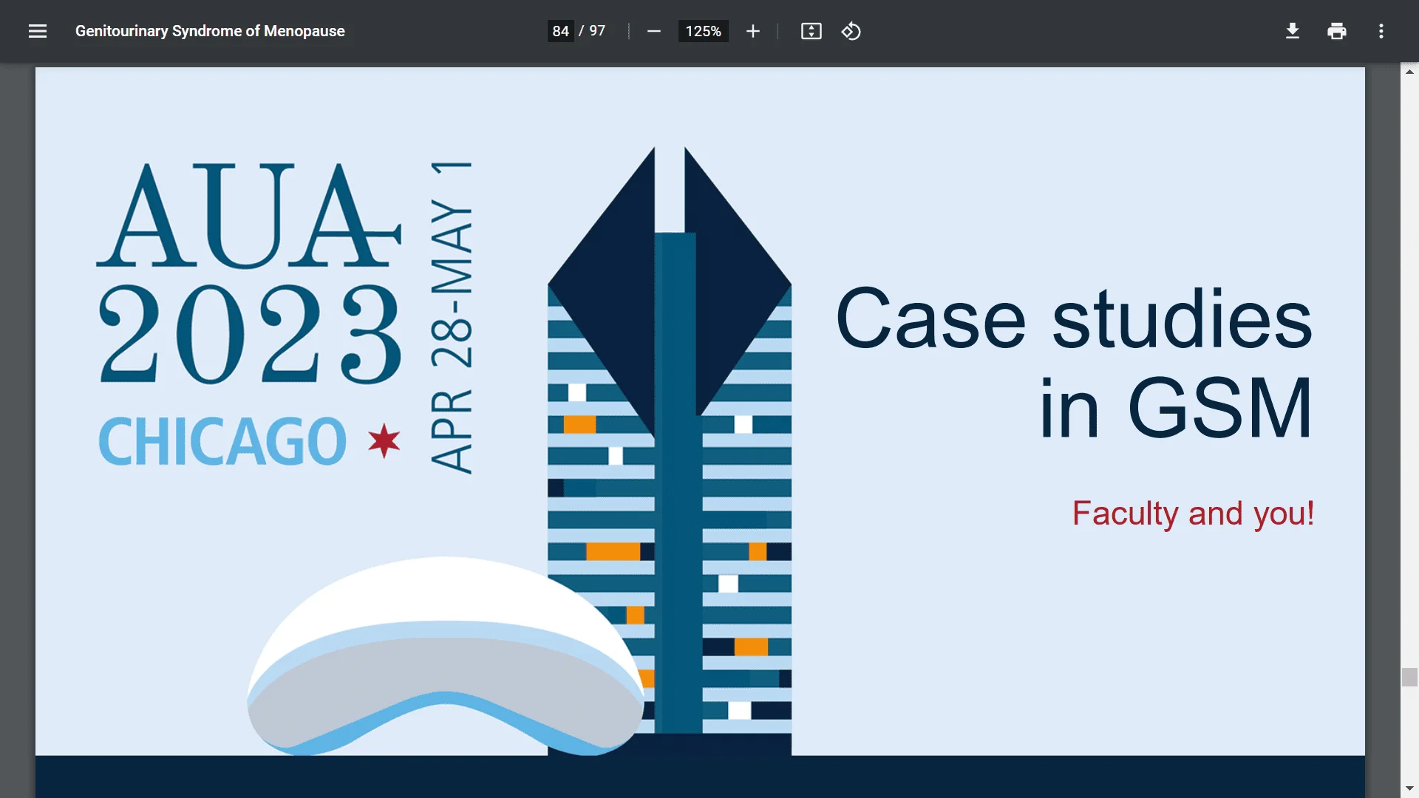Click the AUA 2023 logo text
Image resolution: width=1419 pixels, height=798 pixels.
pyautogui.click(x=250, y=273)
